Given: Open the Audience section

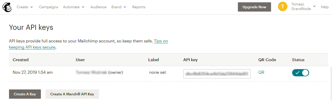Looking at the screenshot, I should pos(98,7).
